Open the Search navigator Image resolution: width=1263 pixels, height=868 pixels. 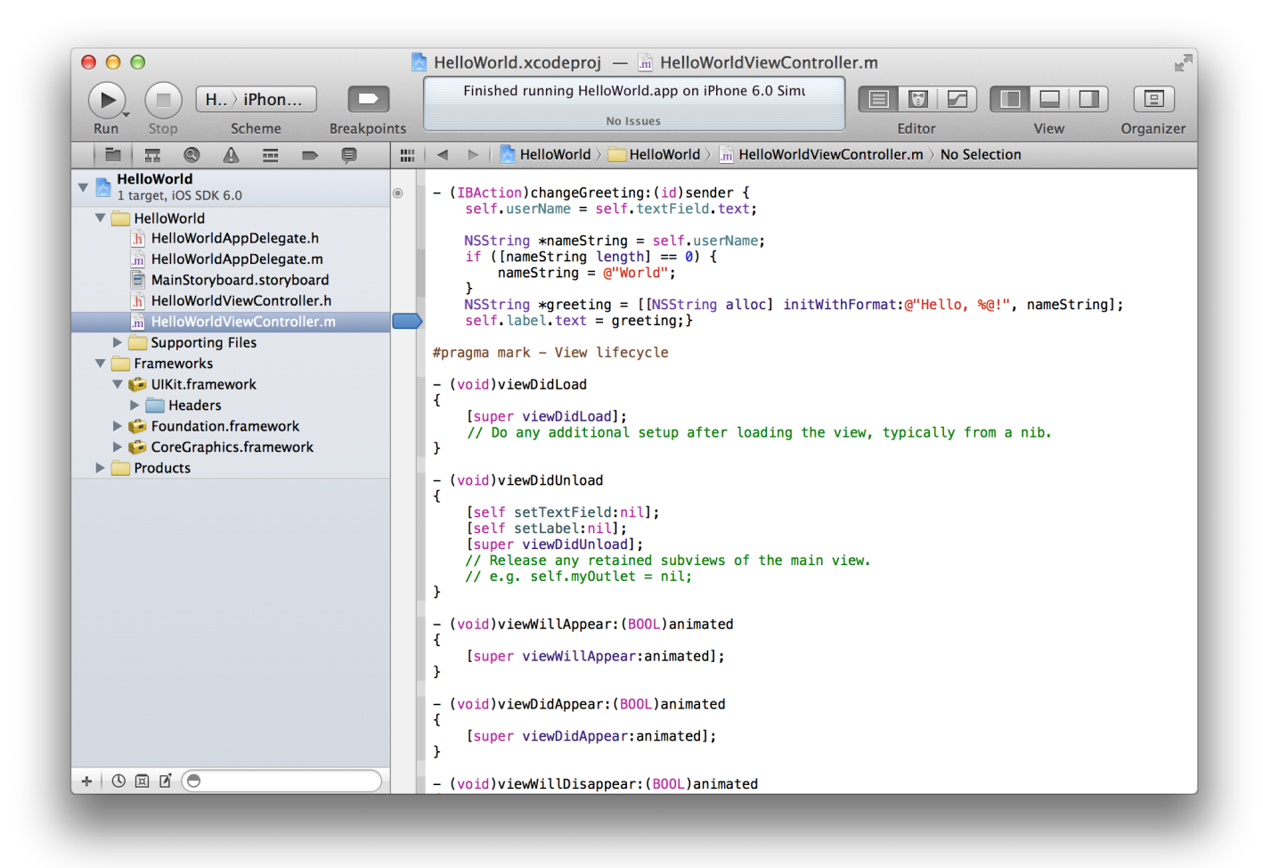click(191, 154)
